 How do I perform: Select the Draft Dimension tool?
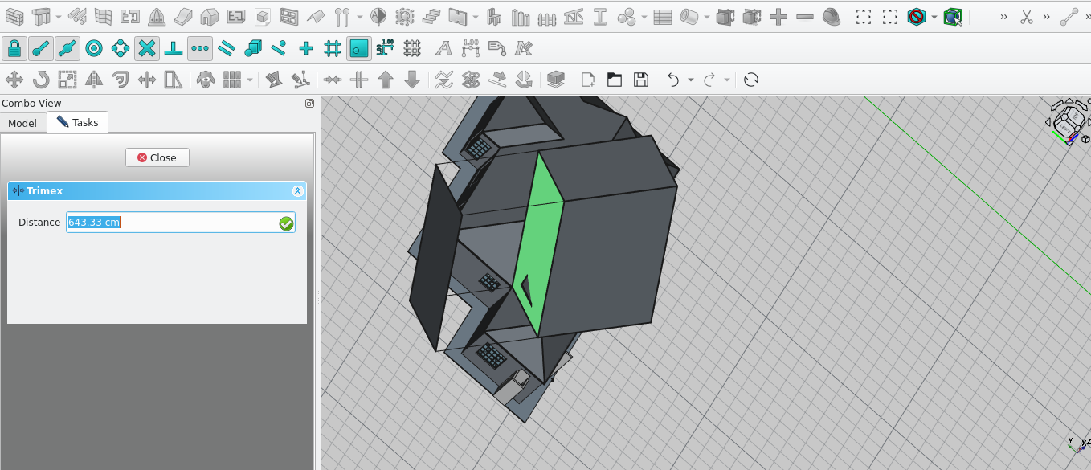click(470, 49)
